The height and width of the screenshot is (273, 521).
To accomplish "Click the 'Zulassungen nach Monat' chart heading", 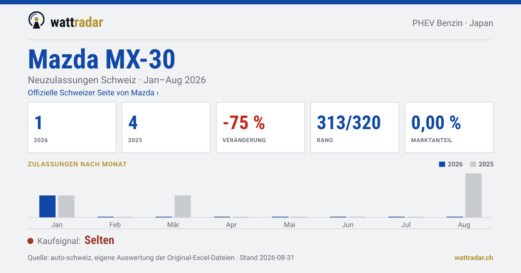I will point(77,164).
